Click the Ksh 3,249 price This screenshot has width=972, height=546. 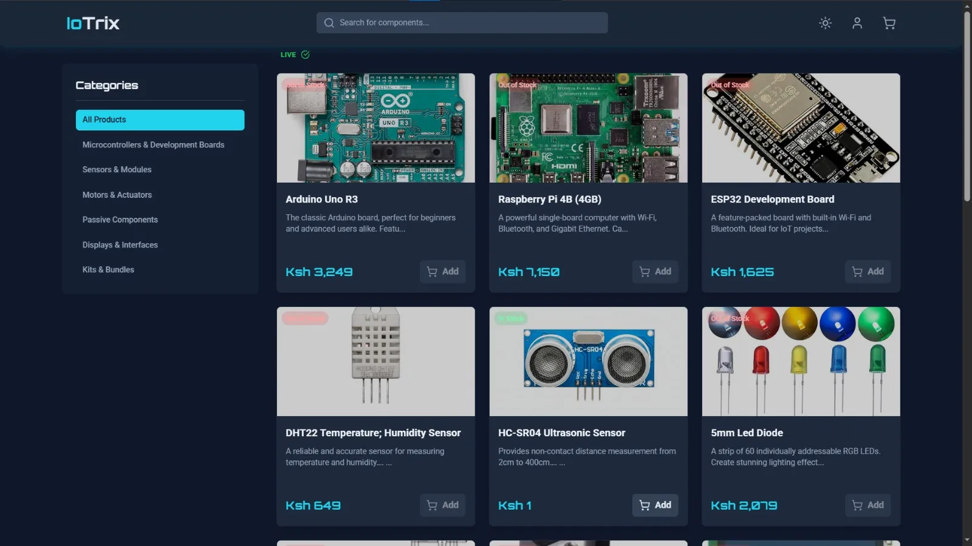(x=320, y=272)
